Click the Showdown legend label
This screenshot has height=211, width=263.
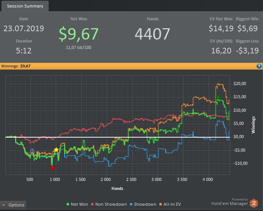(145, 204)
